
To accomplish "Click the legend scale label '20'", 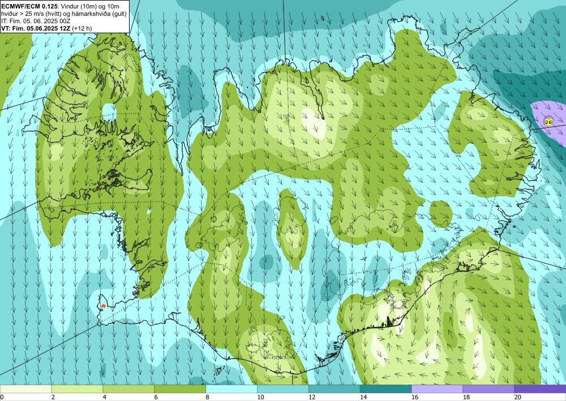I will click(x=518, y=398).
